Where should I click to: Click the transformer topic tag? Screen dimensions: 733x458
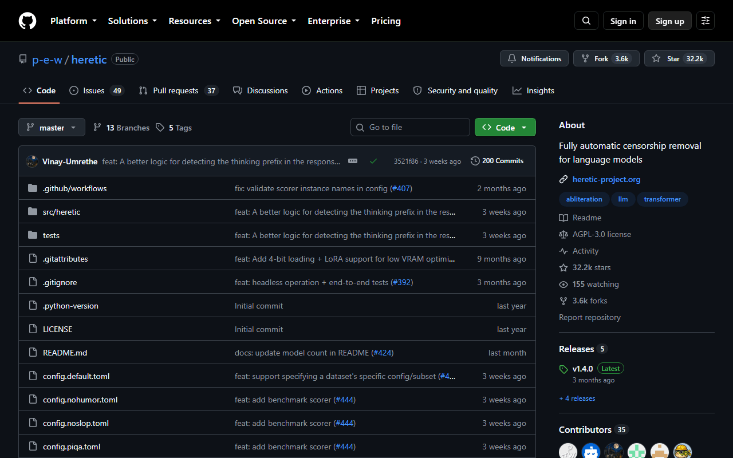[662, 199]
